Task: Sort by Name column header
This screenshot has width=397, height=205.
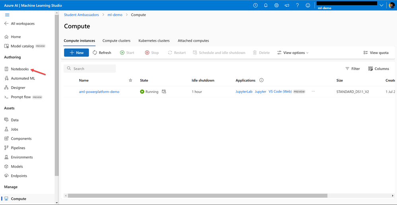Action: click(84, 80)
